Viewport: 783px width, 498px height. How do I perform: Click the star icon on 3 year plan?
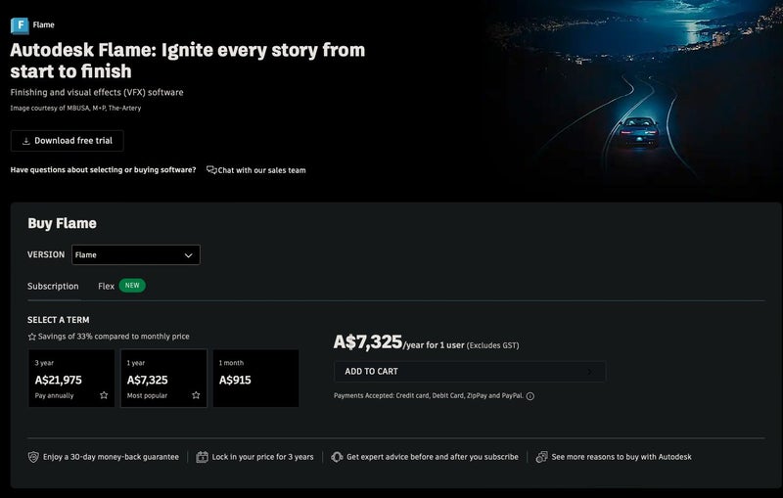point(104,395)
